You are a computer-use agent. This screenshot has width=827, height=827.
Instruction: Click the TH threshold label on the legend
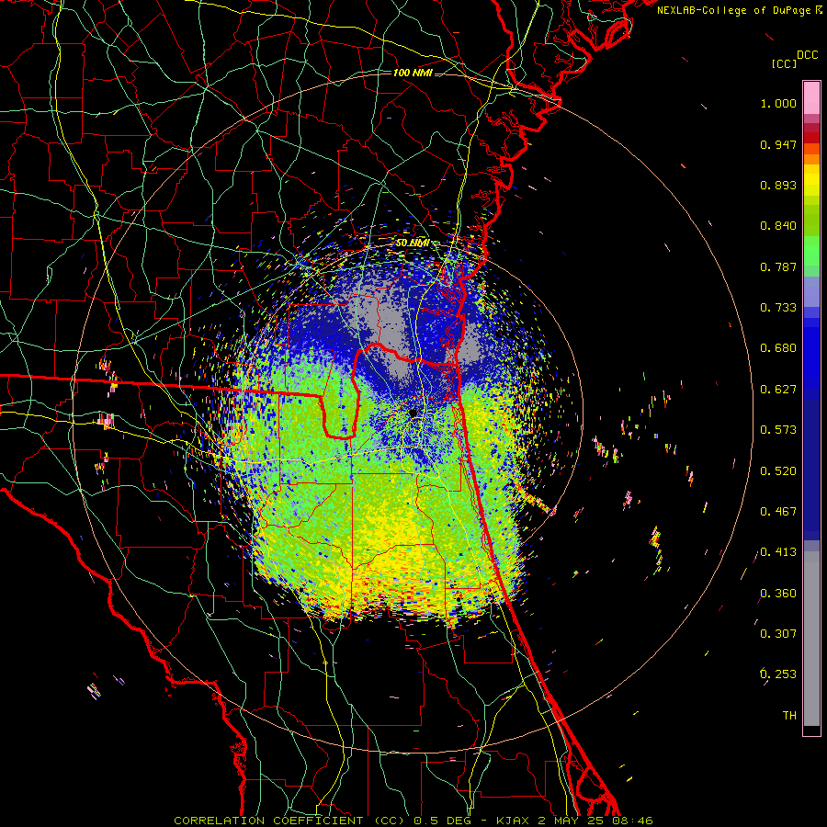coord(789,716)
